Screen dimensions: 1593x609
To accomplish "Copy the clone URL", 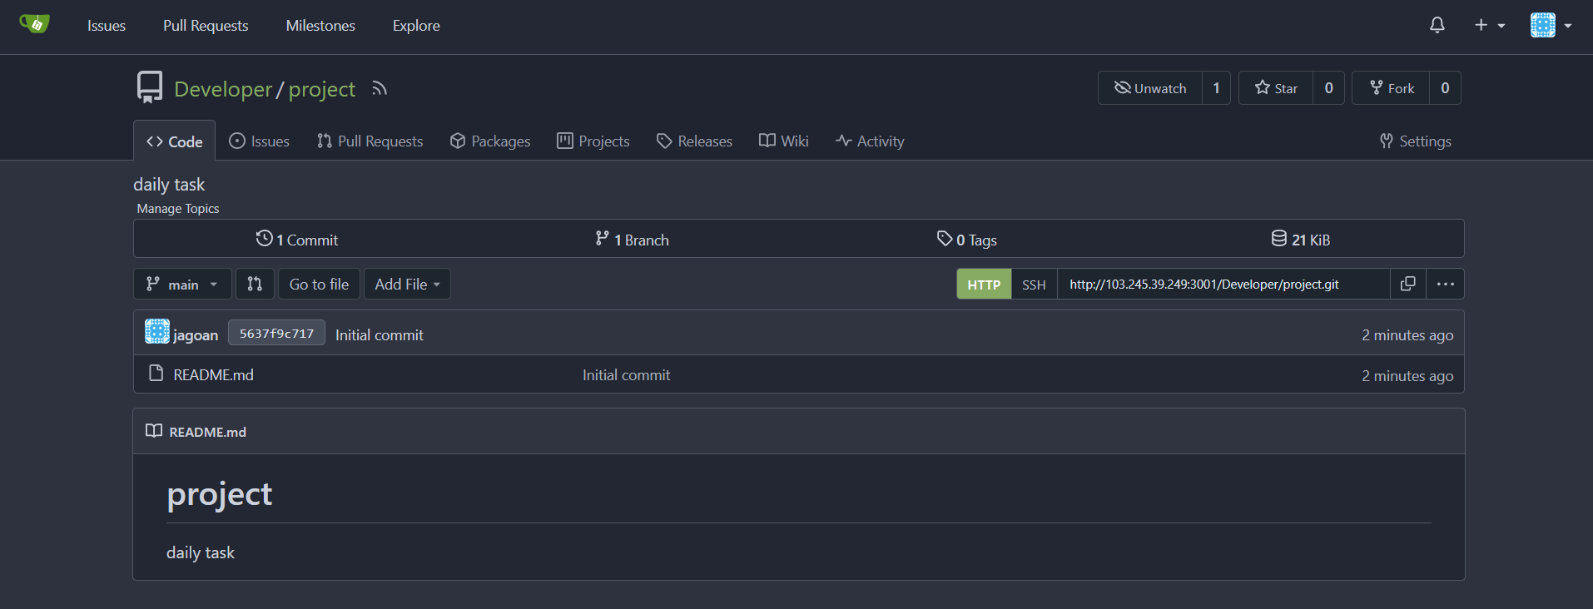I will point(1408,285).
